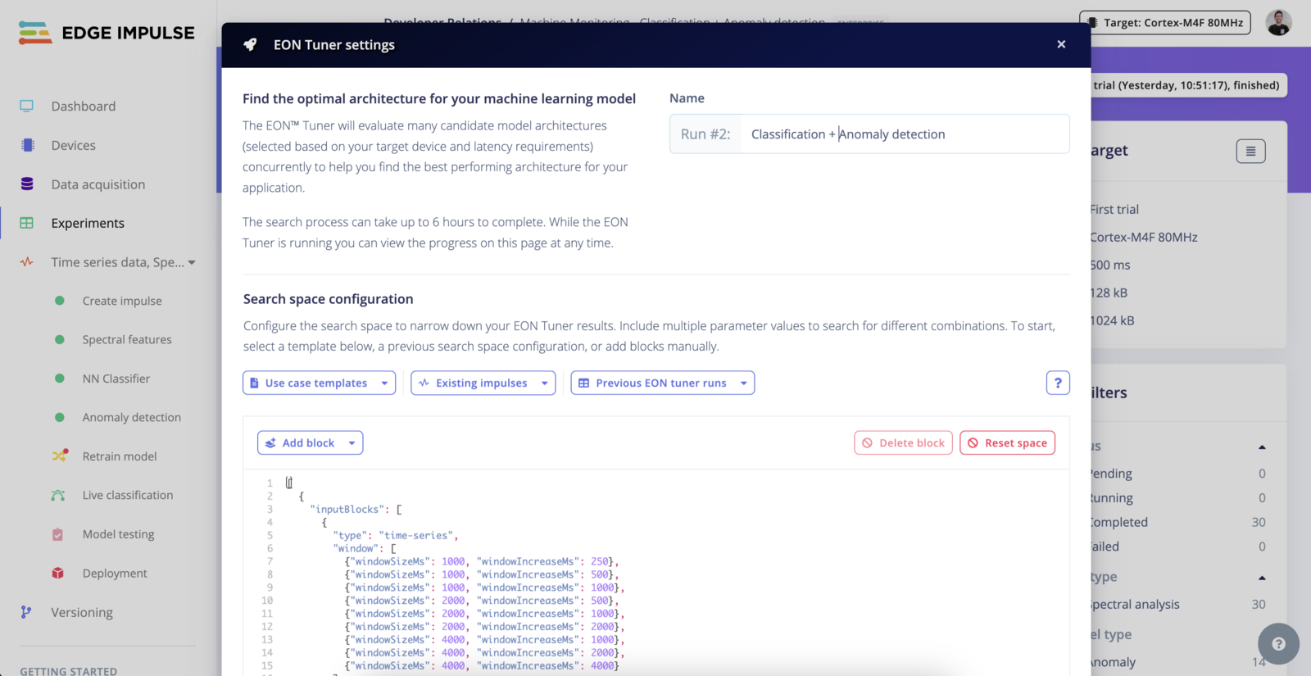The width and height of the screenshot is (1311, 676).
Task: Open the Deployment page
Action: 115,573
